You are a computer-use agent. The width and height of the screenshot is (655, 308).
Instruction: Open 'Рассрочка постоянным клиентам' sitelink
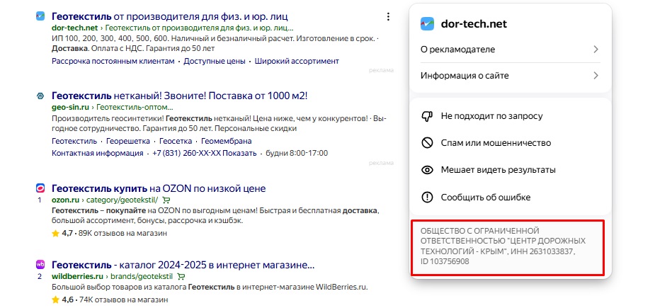[113, 62]
